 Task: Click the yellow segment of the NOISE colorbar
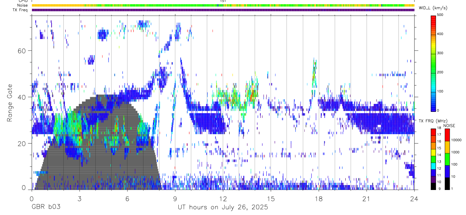pos(447,147)
